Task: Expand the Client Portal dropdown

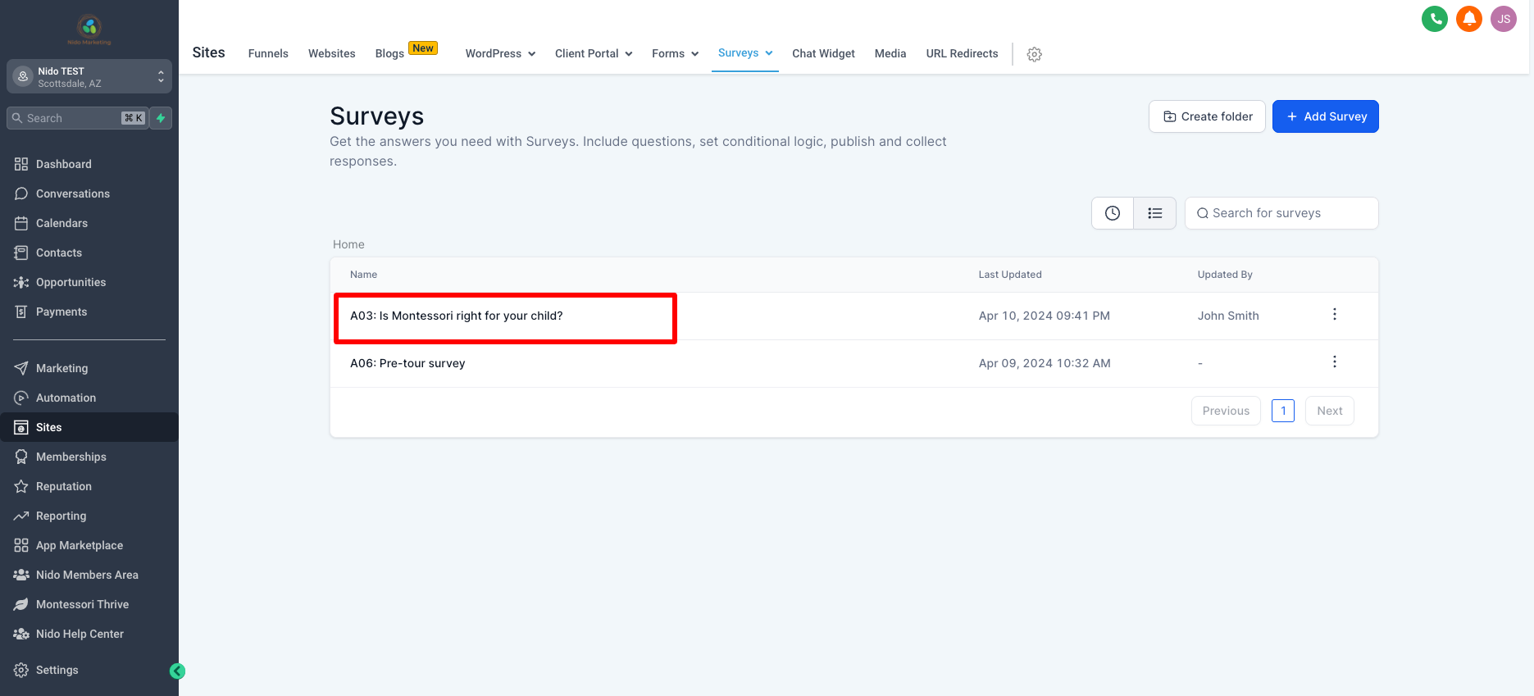Action: point(594,53)
